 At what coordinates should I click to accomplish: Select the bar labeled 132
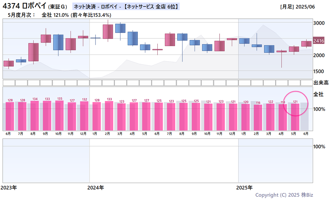pyautogui.click(x=84, y=116)
